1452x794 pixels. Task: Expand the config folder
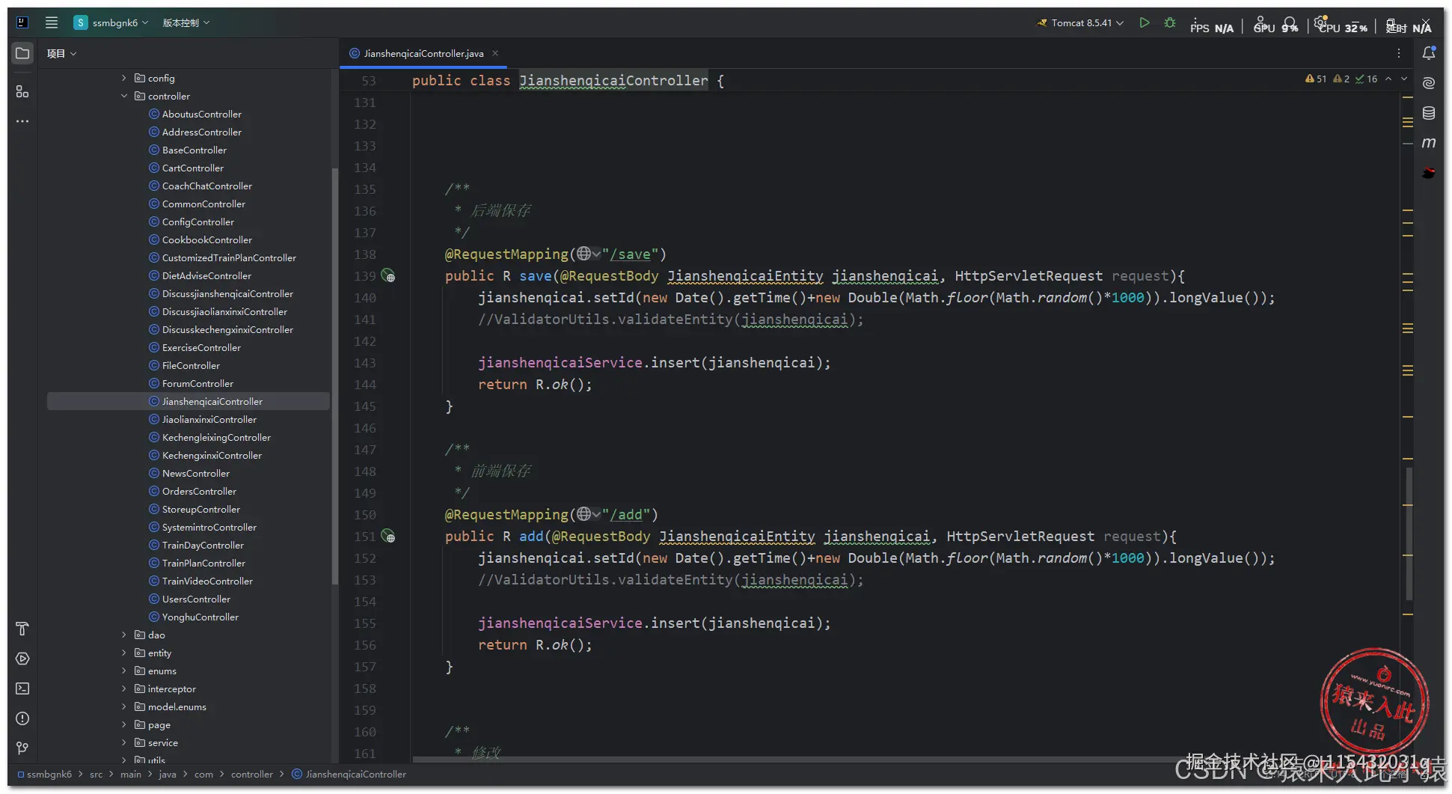(x=124, y=78)
